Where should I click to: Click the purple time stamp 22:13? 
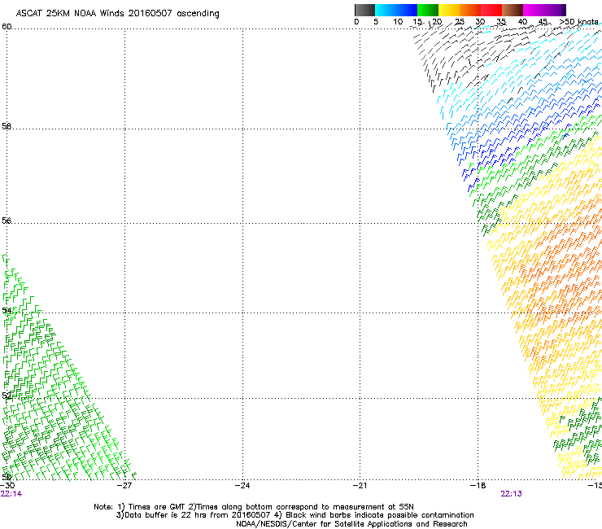click(x=512, y=494)
